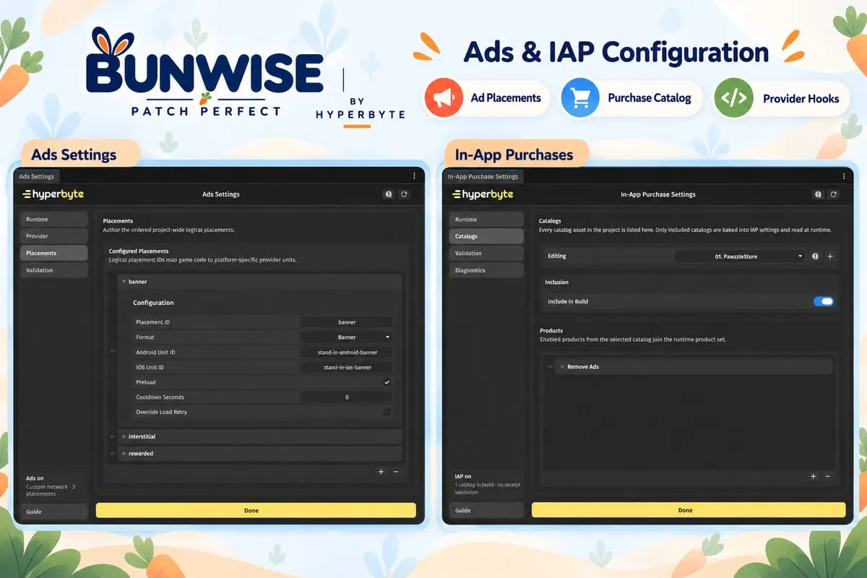Open the Guide in the Ads Settings window
867x578 pixels.
click(53, 512)
